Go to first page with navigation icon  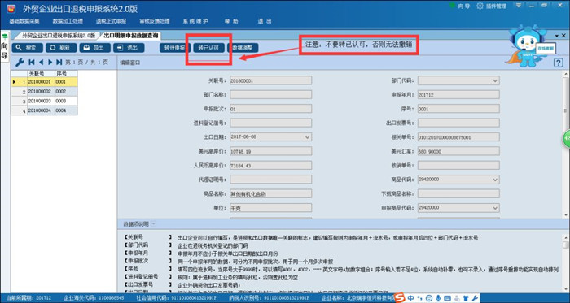(32, 63)
